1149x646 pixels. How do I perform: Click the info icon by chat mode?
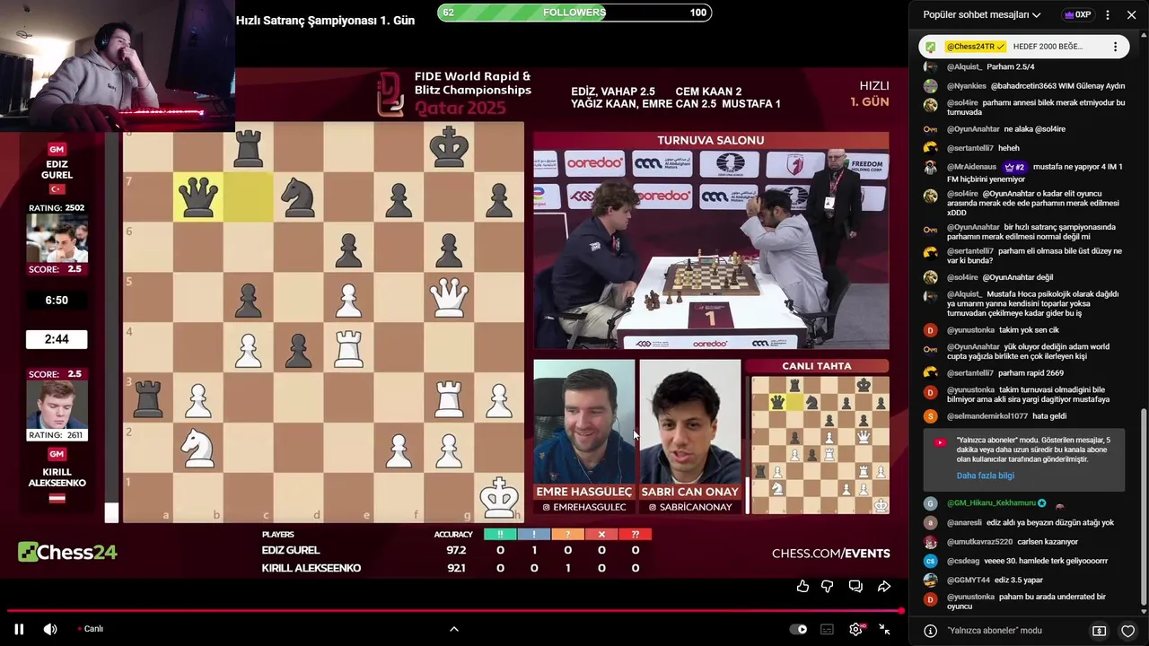(x=931, y=631)
